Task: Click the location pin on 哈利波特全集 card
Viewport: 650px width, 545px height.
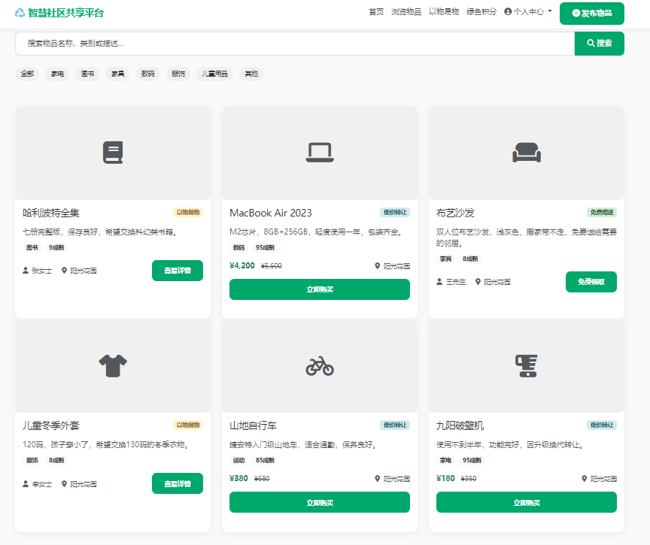Action: pos(64,271)
